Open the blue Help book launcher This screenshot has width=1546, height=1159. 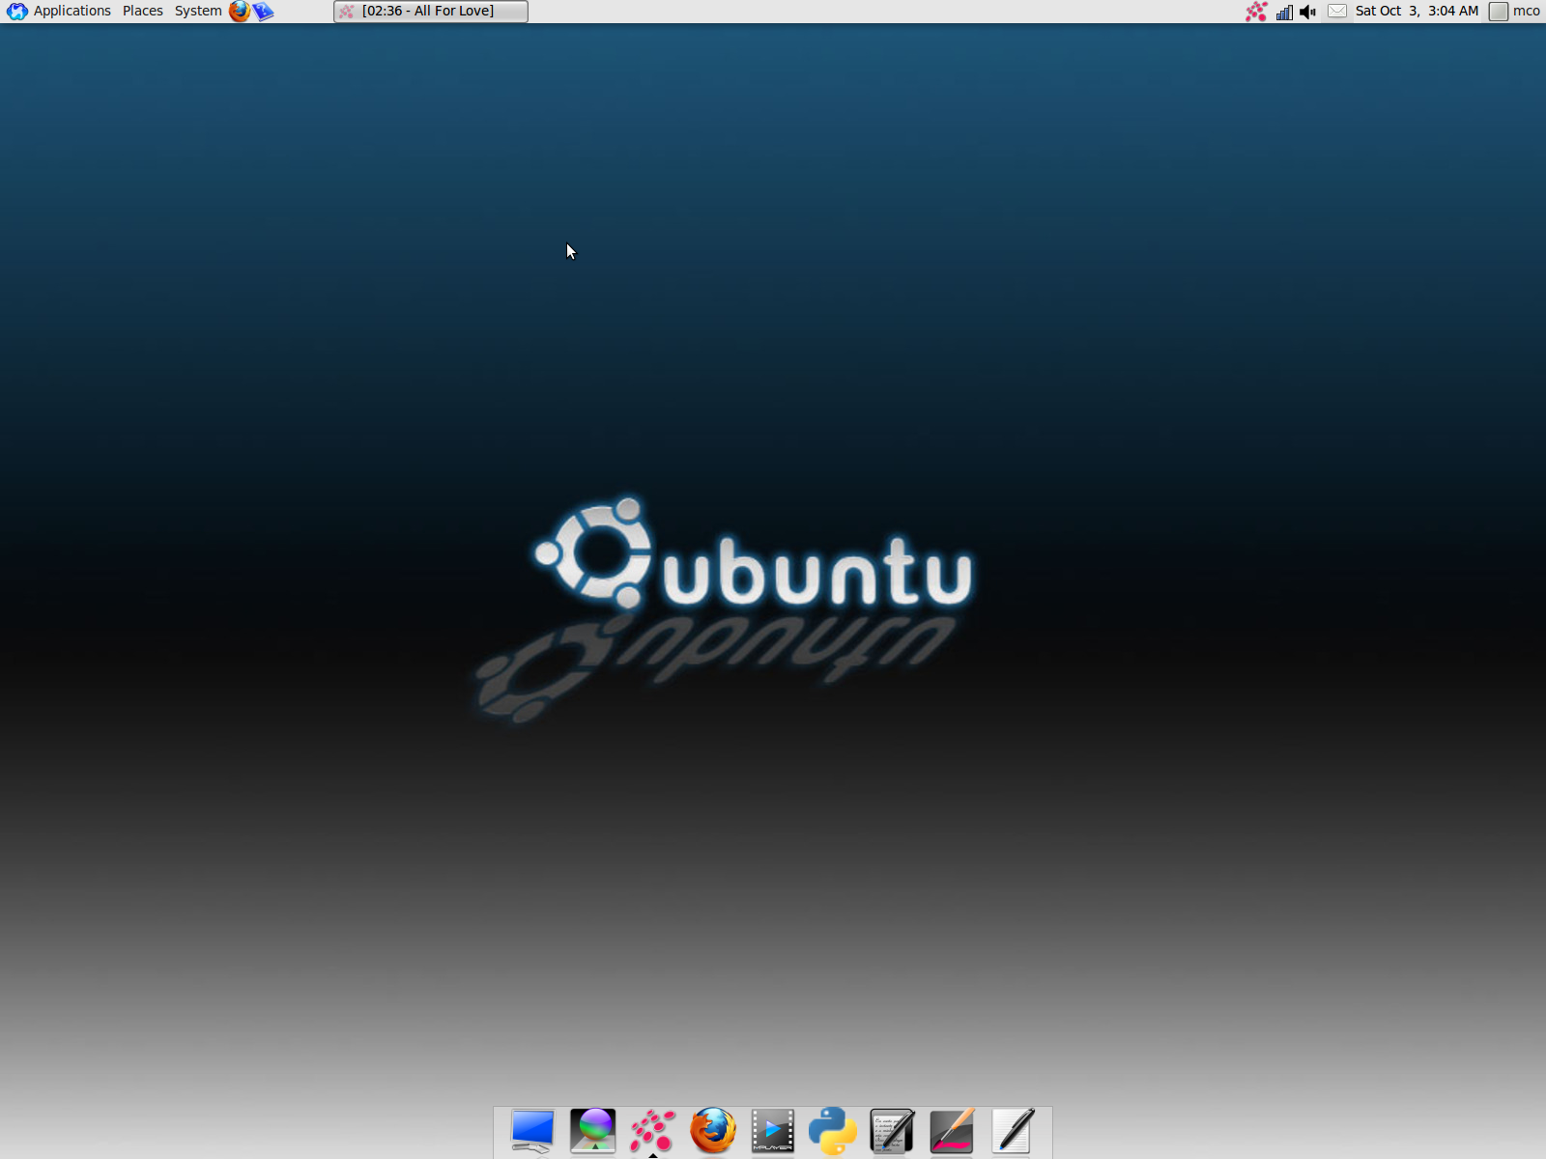263,11
